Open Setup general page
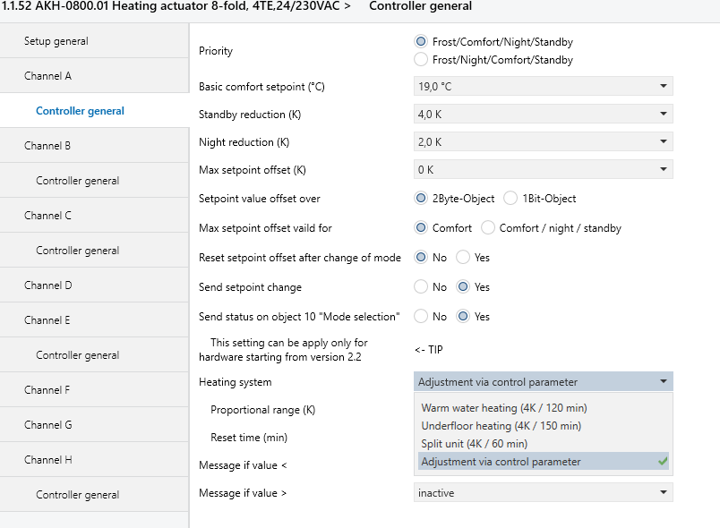Viewport: 720px width, 528px height. pyautogui.click(x=56, y=41)
